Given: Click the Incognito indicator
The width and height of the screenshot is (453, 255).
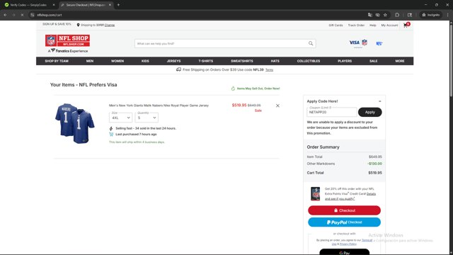Looking at the screenshot, I should (x=431, y=15).
